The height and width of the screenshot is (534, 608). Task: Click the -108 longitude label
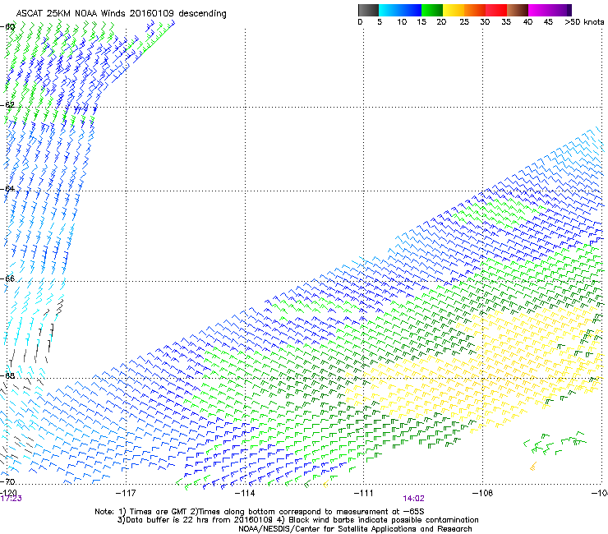coord(483,493)
